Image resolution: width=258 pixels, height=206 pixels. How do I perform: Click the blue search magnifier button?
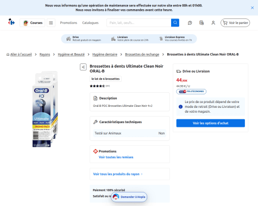tap(175, 23)
